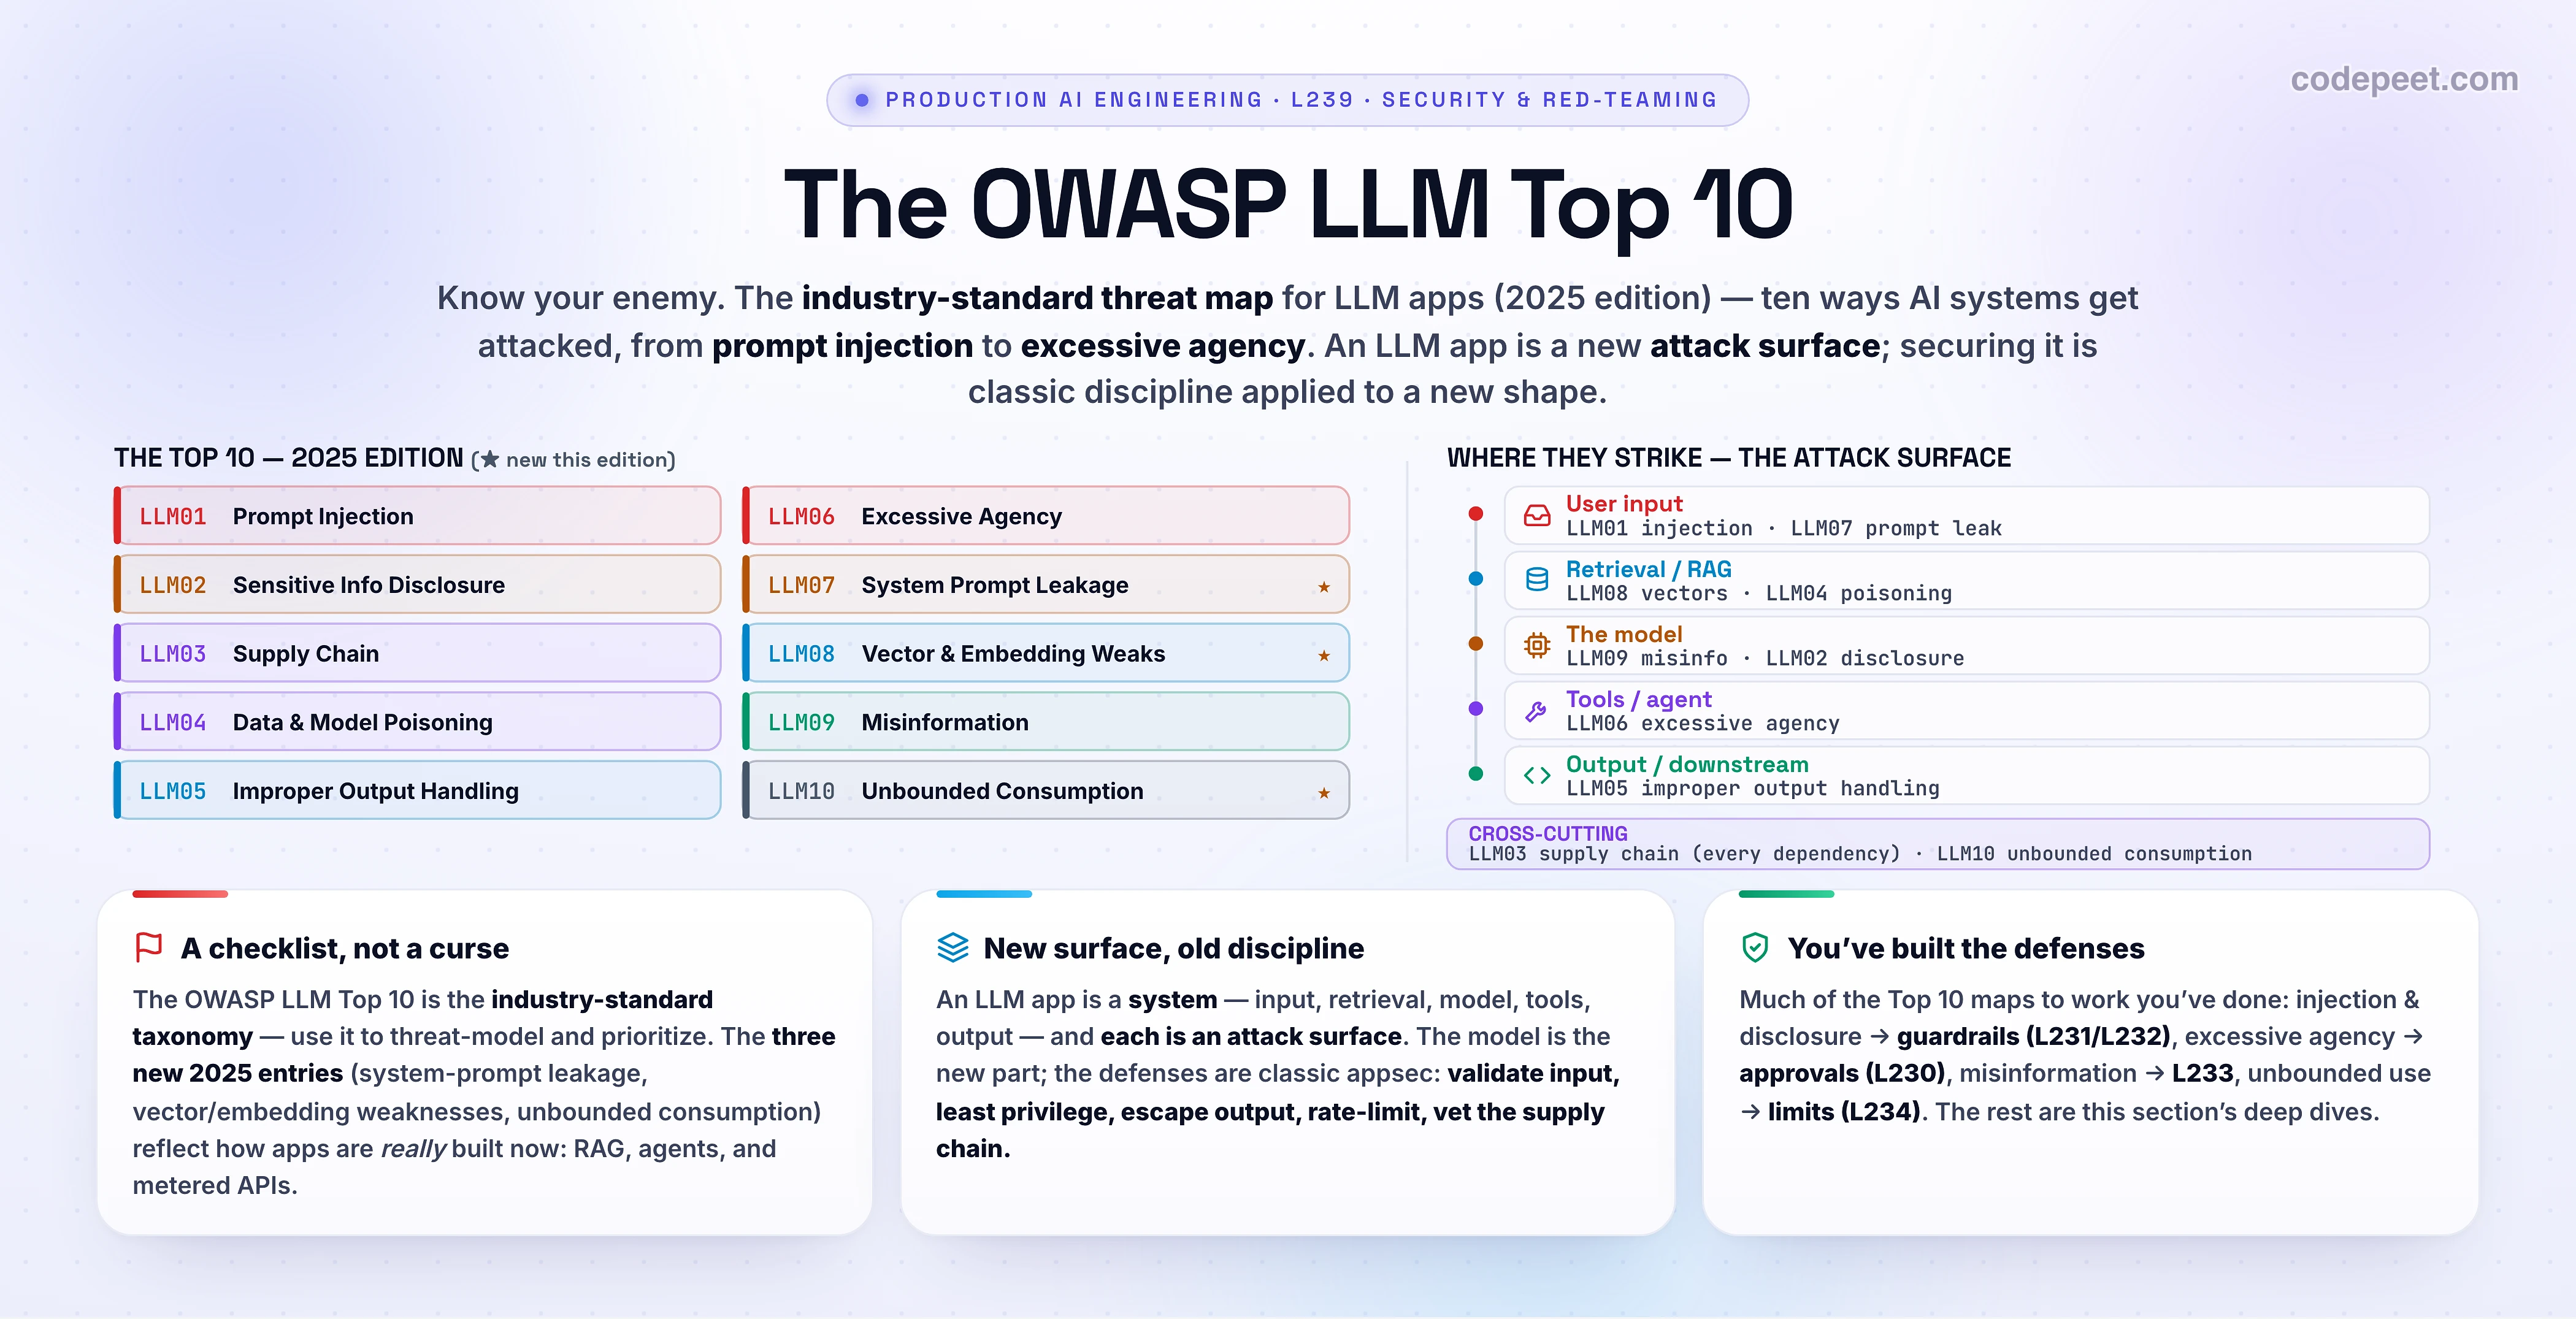Click the chip icon beside The model
This screenshot has height=1319, width=2576.
[1536, 645]
